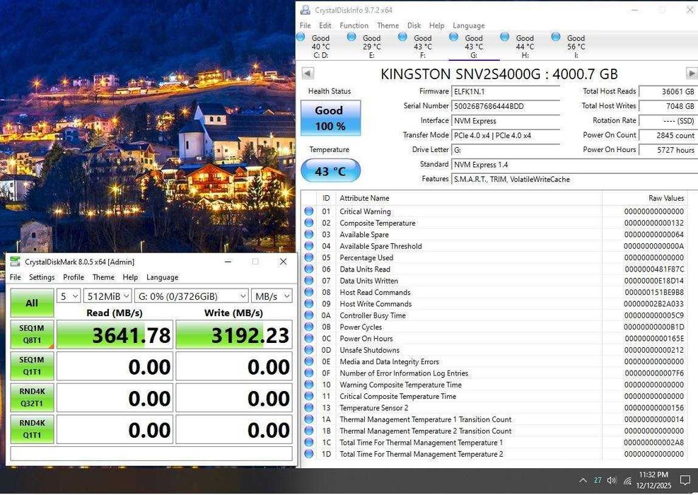The height and width of the screenshot is (495, 698).
Task: Run the SEQ1M Q1T1 test
Action: tap(32, 366)
